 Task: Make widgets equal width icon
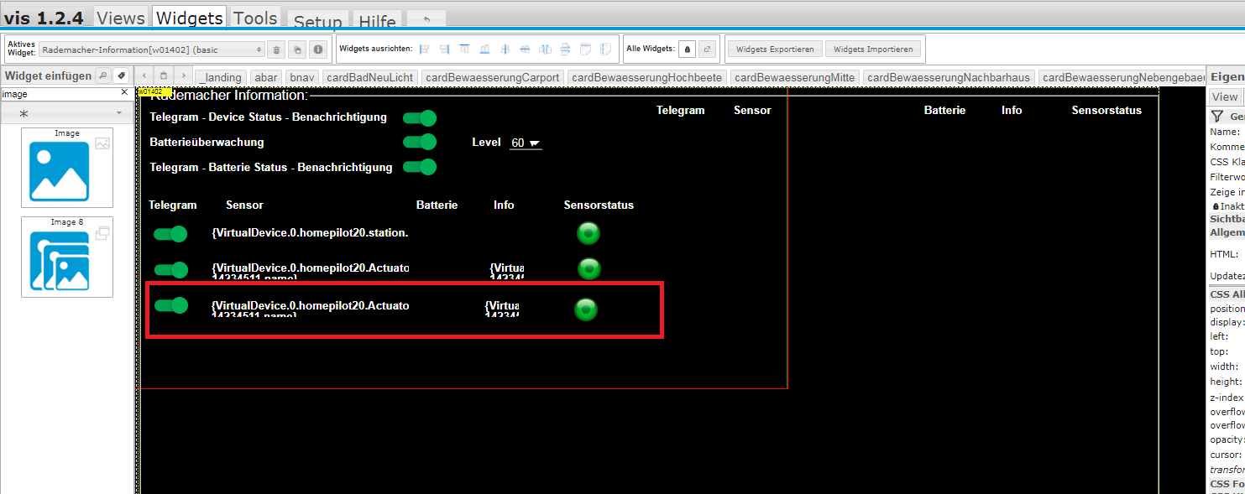585,49
